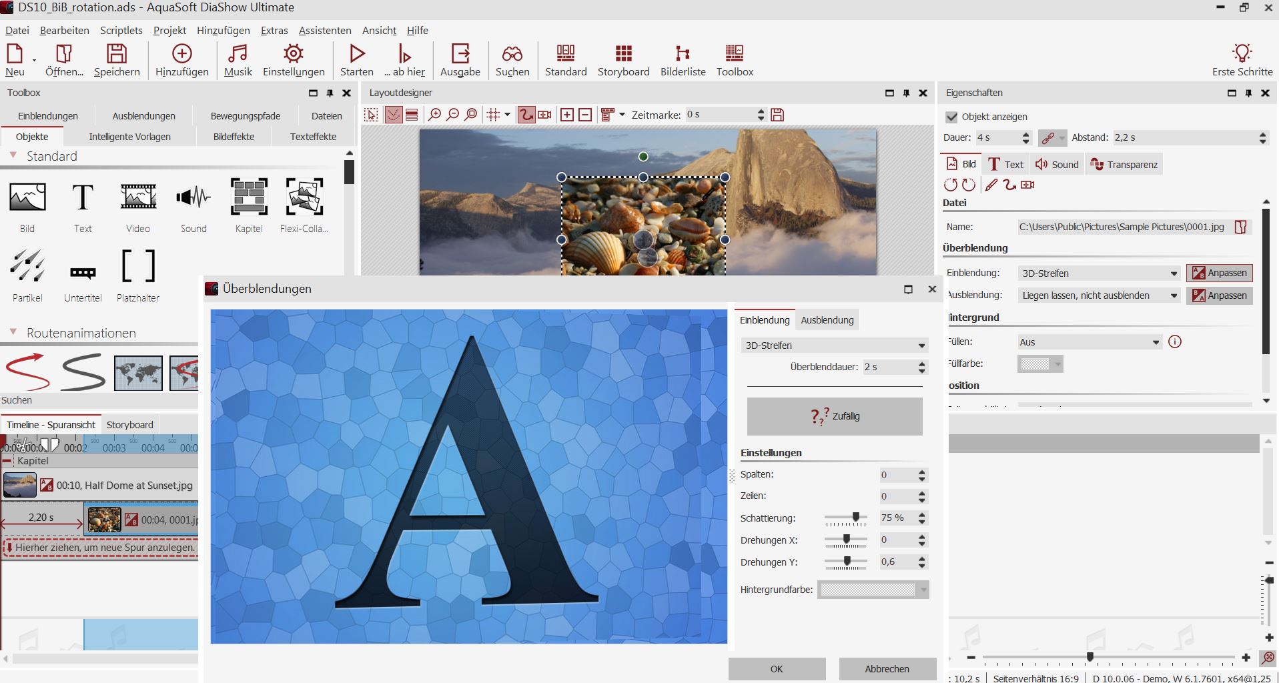Click OK in Überblendungen dialog
Image resolution: width=1279 pixels, height=683 pixels.
pyautogui.click(x=777, y=668)
